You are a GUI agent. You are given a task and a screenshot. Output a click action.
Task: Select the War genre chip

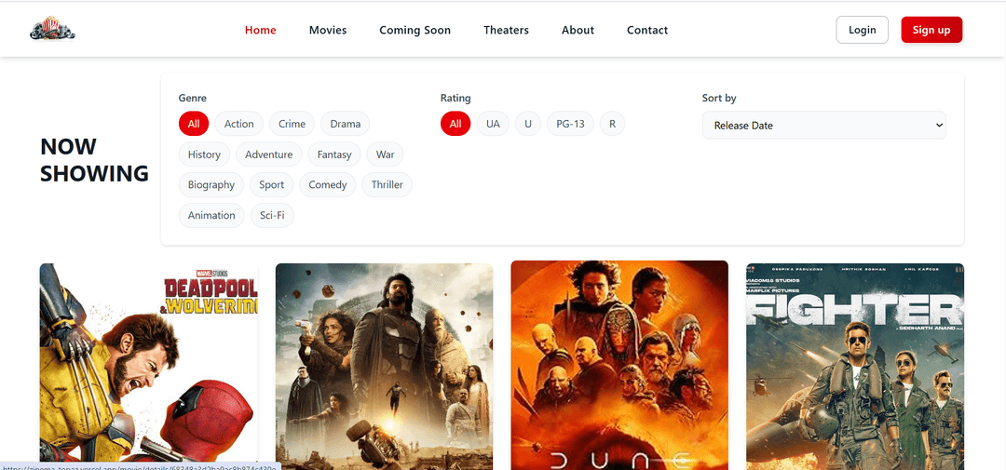click(385, 154)
